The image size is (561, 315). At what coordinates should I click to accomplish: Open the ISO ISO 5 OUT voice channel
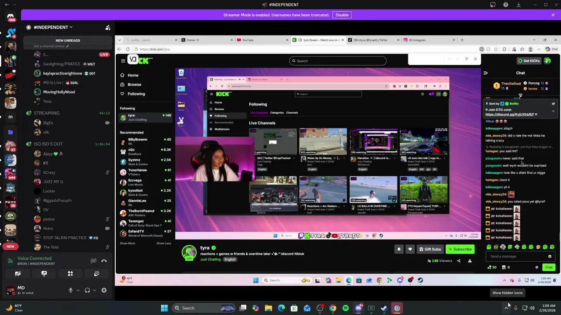click(x=48, y=144)
